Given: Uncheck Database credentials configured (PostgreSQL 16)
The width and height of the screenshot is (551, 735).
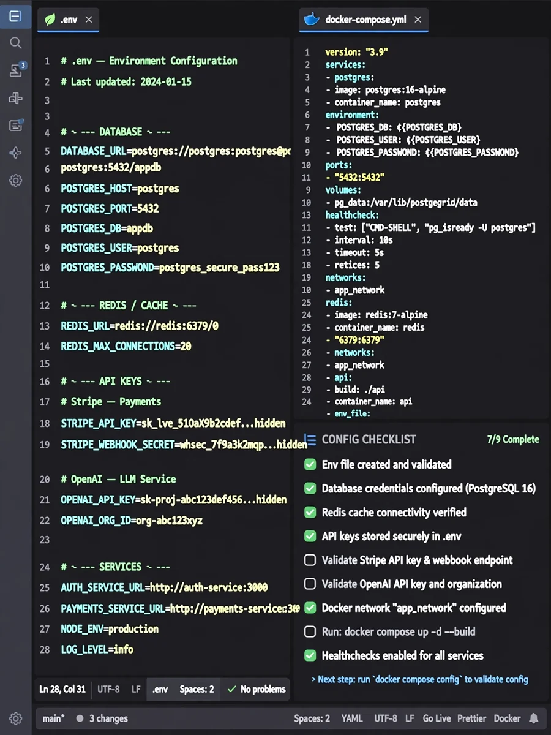Looking at the screenshot, I should (310, 488).
